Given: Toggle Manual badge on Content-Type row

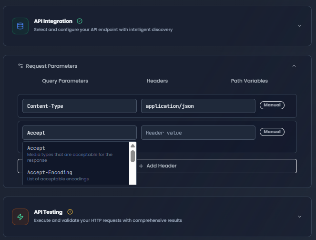Looking at the screenshot, I should tap(272, 105).
